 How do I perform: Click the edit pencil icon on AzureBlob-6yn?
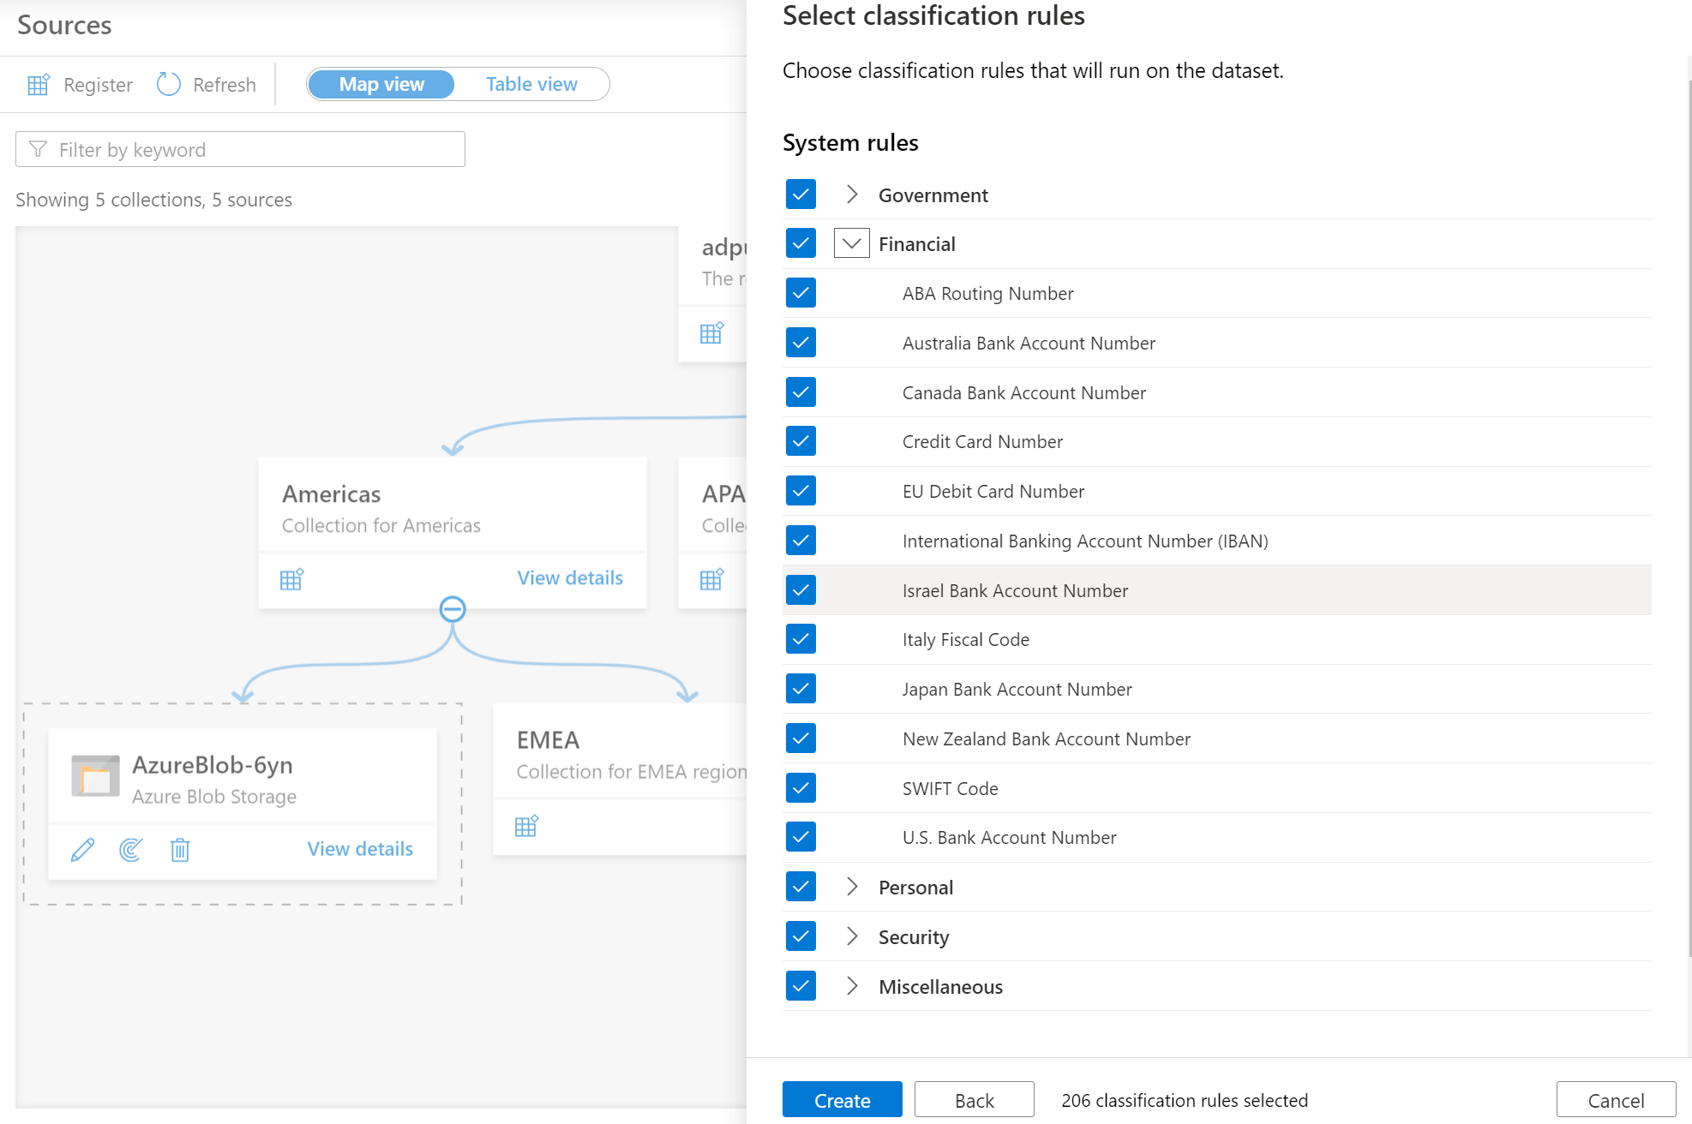pos(83,849)
